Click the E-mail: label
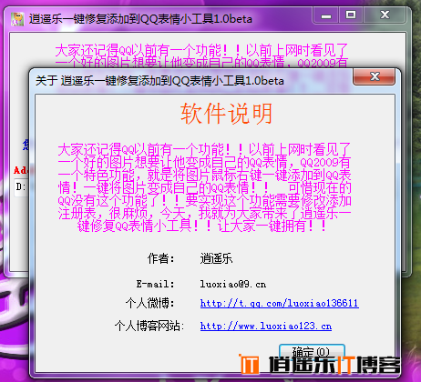The image size is (421, 382). pyautogui.click(x=155, y=285)
